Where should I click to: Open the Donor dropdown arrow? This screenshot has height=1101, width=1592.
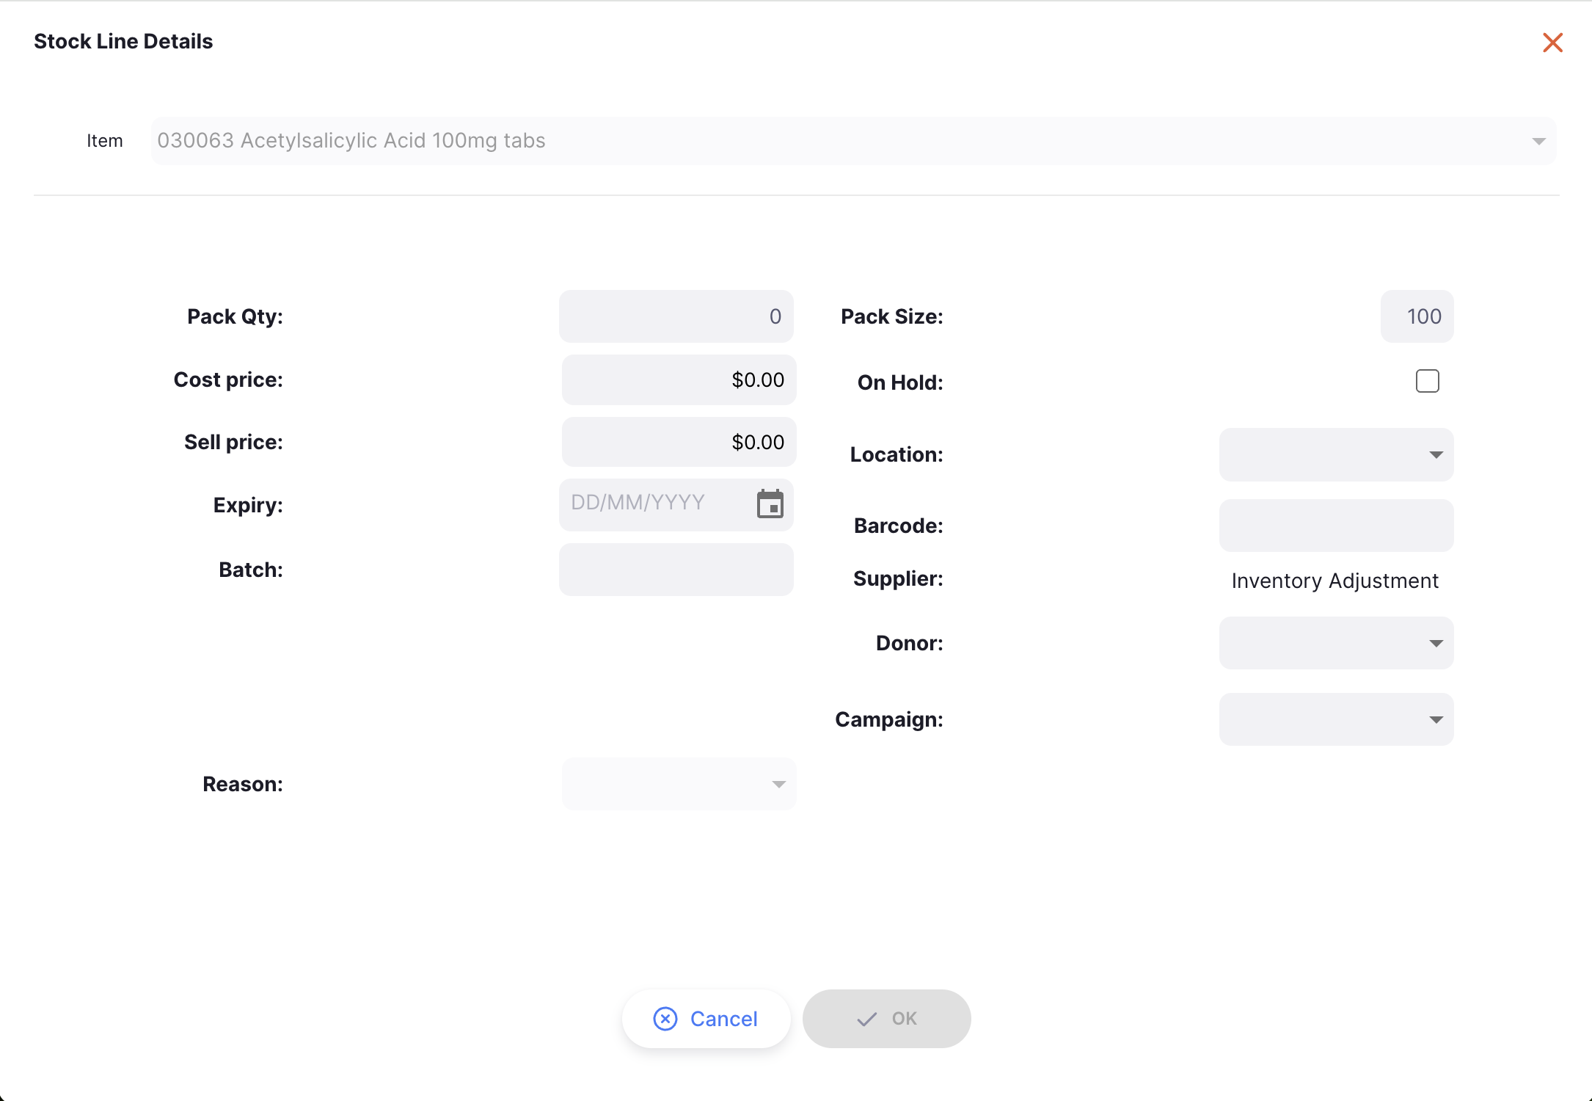pos(1436,644)
